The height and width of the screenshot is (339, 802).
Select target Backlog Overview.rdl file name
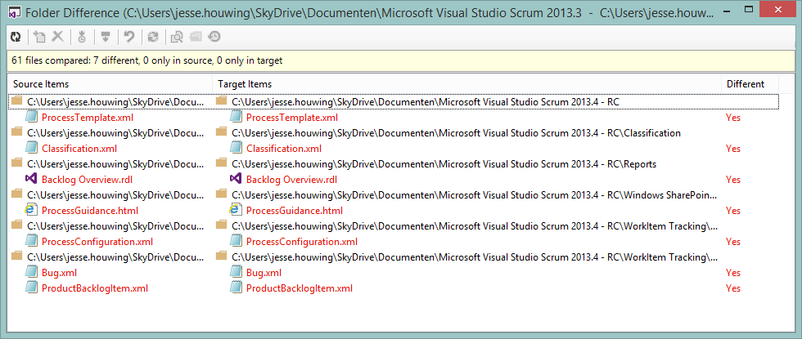[291, 180]
